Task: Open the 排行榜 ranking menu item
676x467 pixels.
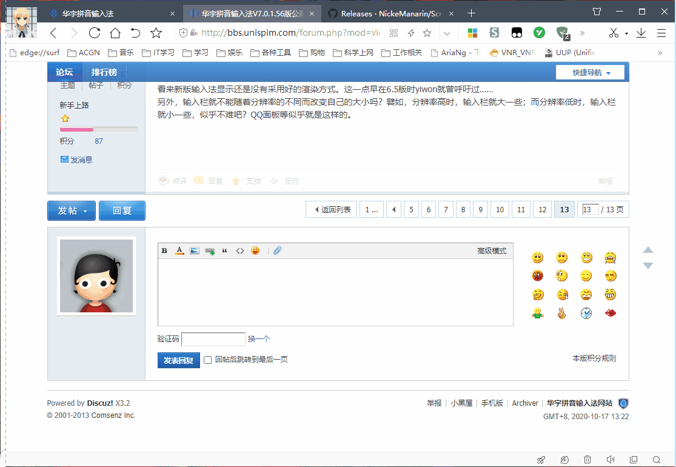Action: [104, 72]
